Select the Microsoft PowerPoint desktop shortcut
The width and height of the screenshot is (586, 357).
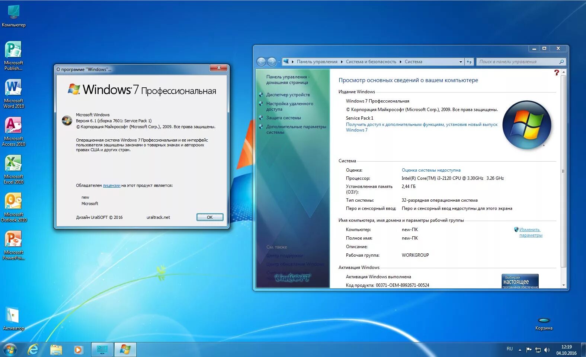pyautogui.click(x=13, y=245)
